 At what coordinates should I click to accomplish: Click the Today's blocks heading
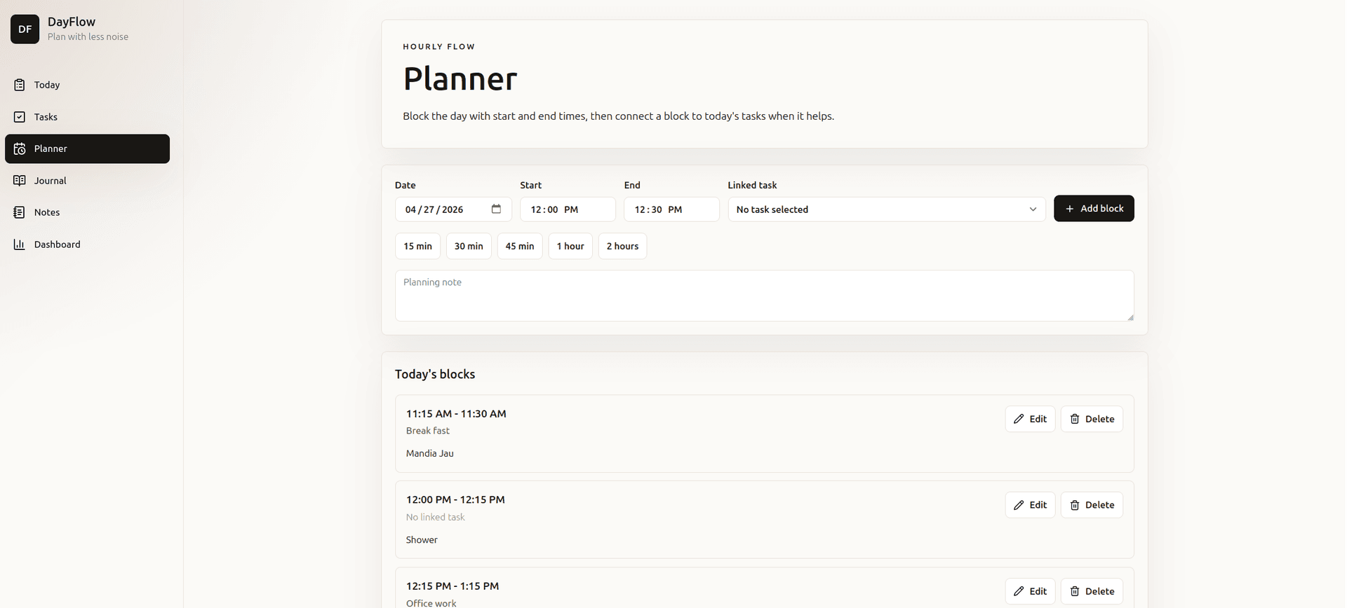[x=435, y=374]
